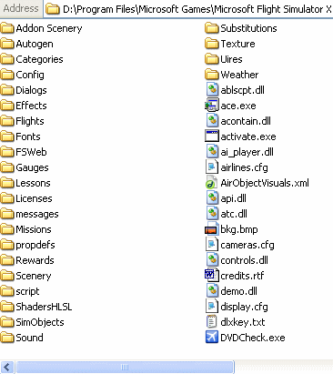Click the AirObjectVisuals.xml file icon

point(212,183)
